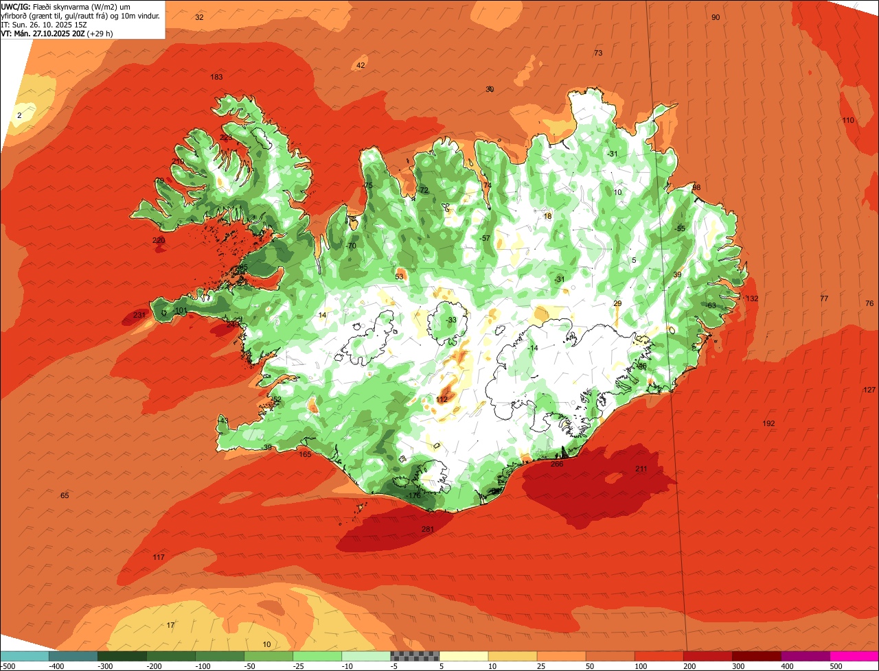This screenshot has height=671, width=879.
Task: Click the legend label '-200'
Action: click(153, 666)
